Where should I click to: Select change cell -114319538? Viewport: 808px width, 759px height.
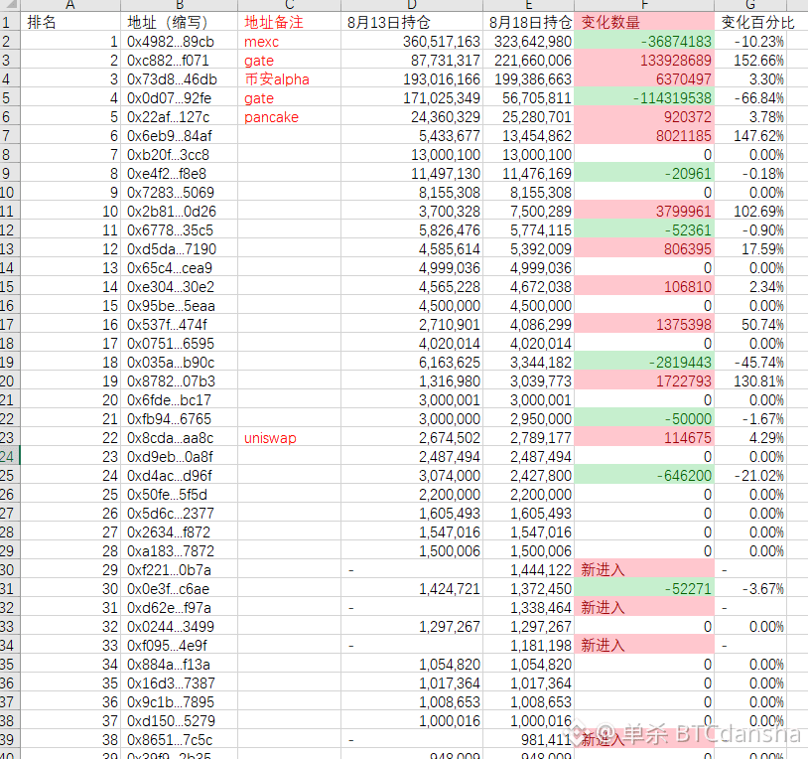[644, 98]
